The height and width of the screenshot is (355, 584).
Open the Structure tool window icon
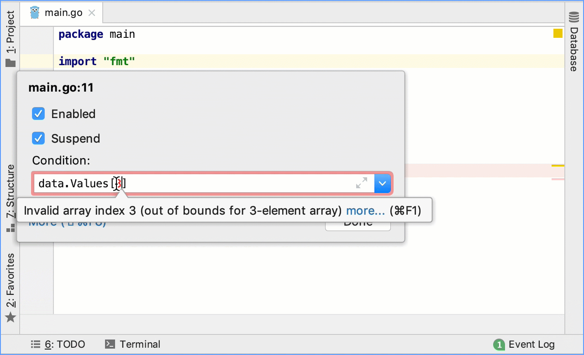coord(11,228)
